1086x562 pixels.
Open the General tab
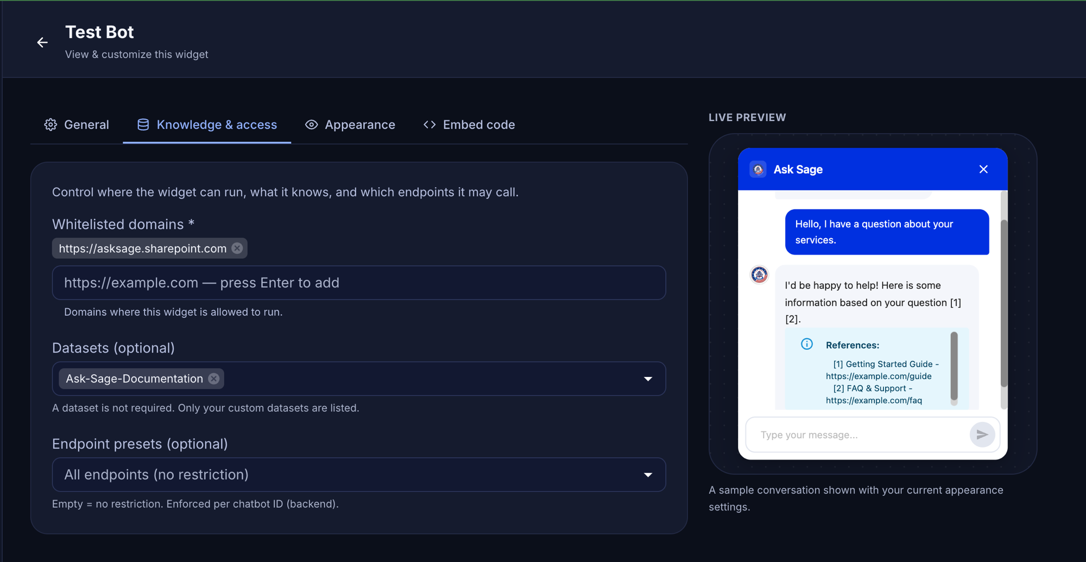click(x=77, y=125)
